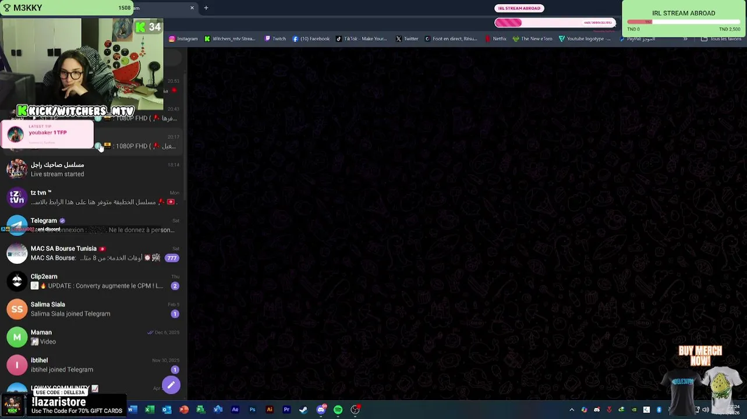Show hidden system tray icons
The height and width of the screenshot is (419, 747).
[572, 410]
